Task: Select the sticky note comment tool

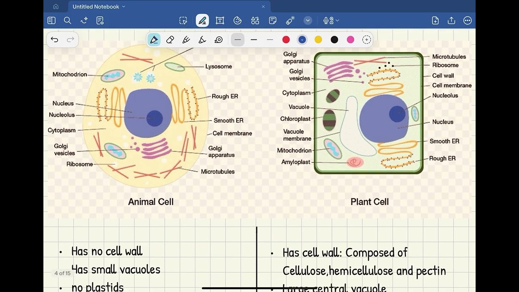Action: (273, 20)
